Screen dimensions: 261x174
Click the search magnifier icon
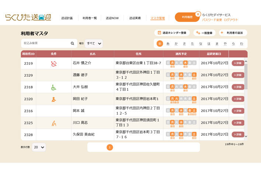[72, 43]
